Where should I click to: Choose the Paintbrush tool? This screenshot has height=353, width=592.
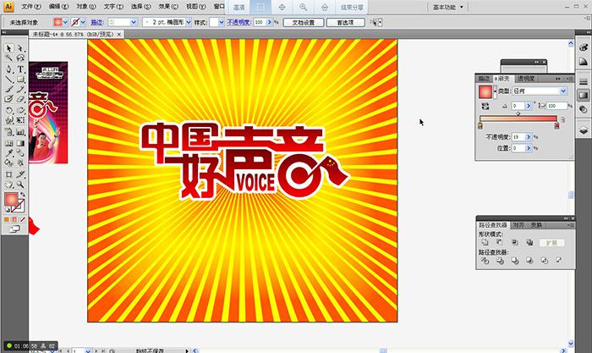pyautogui.click(x=9, y=89)
